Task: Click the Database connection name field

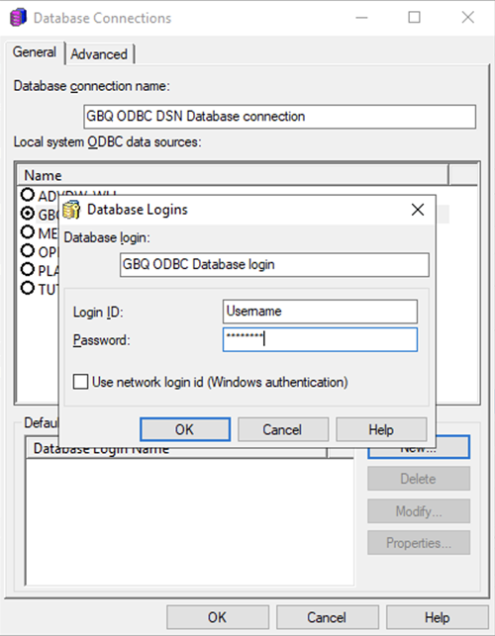Action: pos(280,117)
